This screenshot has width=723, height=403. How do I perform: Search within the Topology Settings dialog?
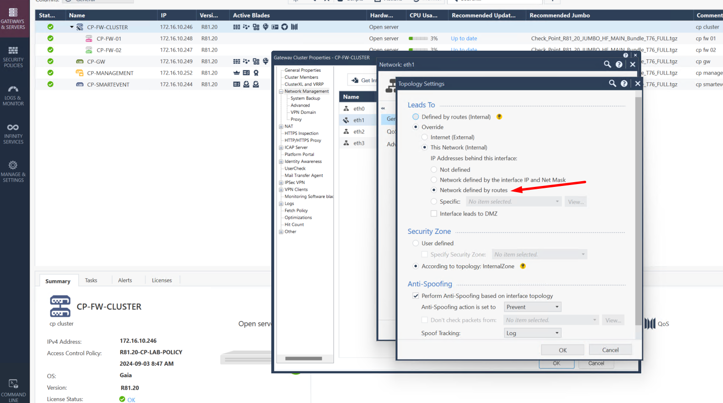tap(612, 84)
